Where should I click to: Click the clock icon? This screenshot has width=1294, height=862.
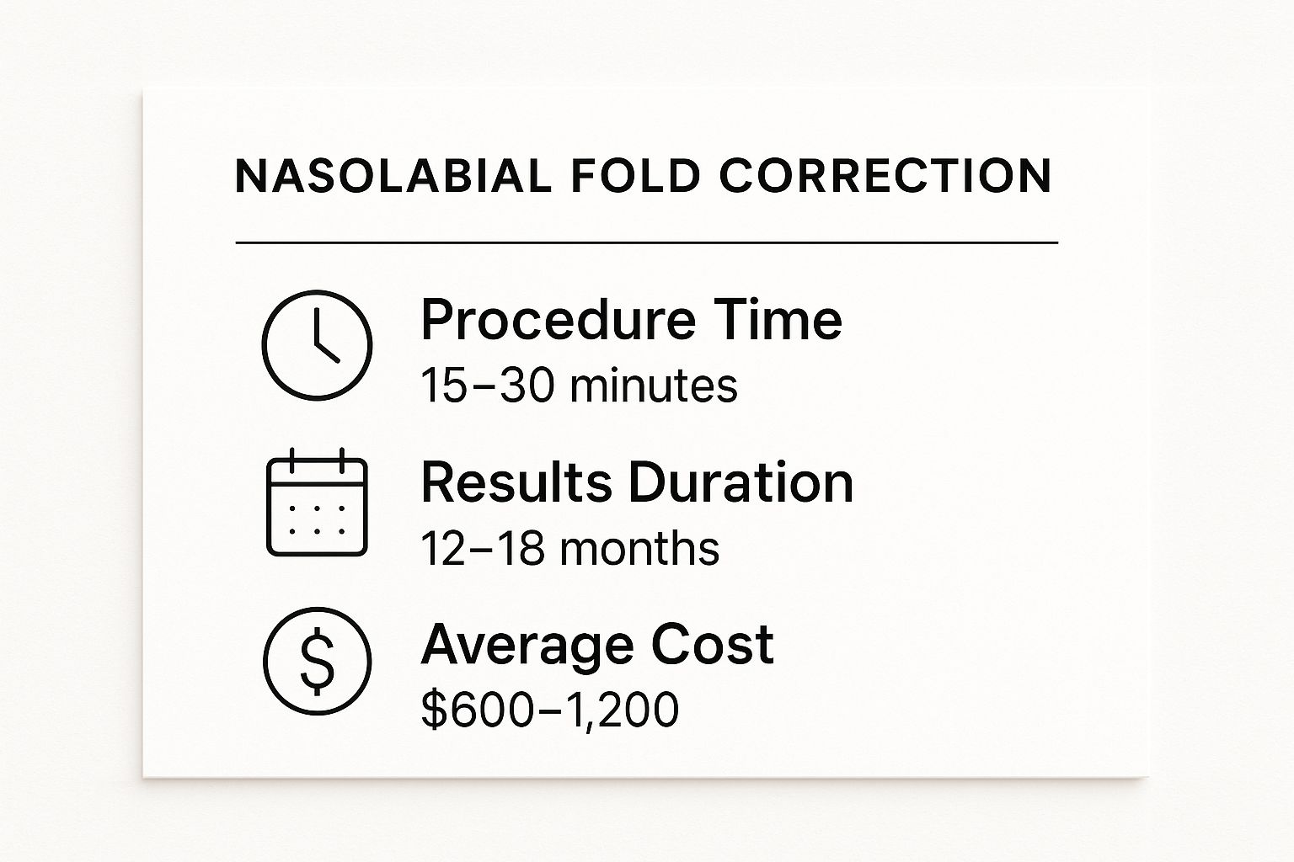[317, 345]
